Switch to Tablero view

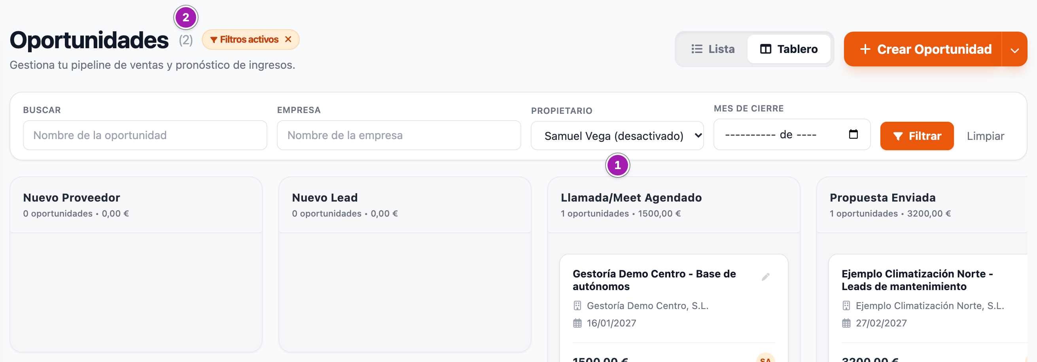click(x=789, y=49)
